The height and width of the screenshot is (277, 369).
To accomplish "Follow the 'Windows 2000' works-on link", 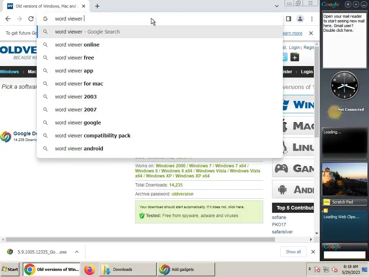I will click(x=170, y=166).
